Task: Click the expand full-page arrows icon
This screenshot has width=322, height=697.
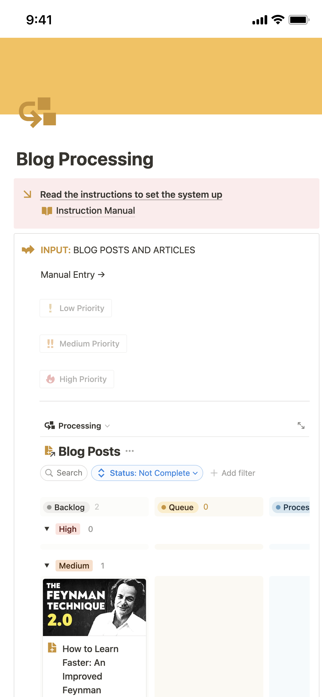Action: 301,425
